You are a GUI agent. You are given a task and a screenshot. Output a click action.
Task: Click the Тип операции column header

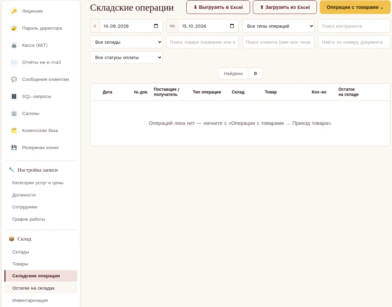(x=207, y=92)
